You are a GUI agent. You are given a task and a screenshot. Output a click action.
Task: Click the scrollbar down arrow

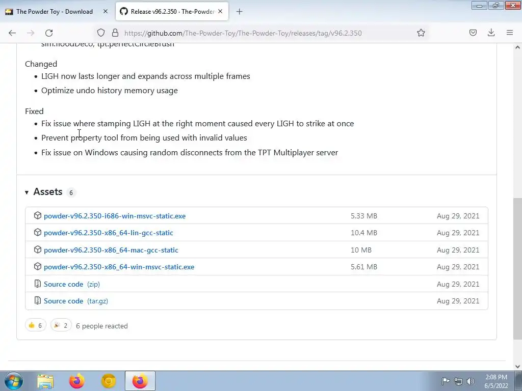[x=517, y=367]
